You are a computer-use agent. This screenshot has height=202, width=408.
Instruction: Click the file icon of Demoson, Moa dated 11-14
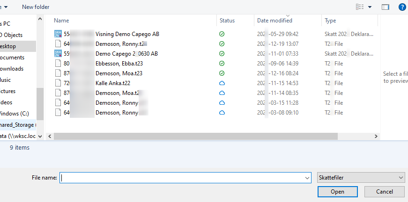coord(58,93)
